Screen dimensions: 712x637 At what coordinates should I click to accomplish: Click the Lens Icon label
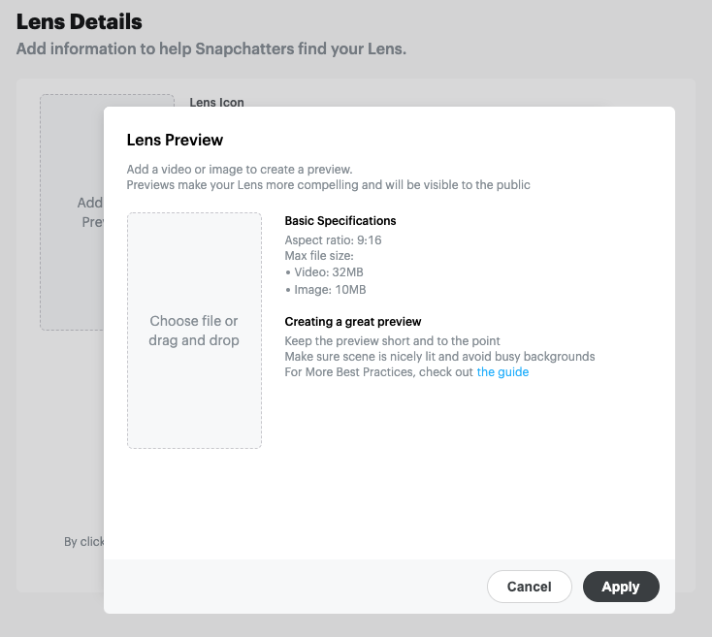[x=216, y=102]
